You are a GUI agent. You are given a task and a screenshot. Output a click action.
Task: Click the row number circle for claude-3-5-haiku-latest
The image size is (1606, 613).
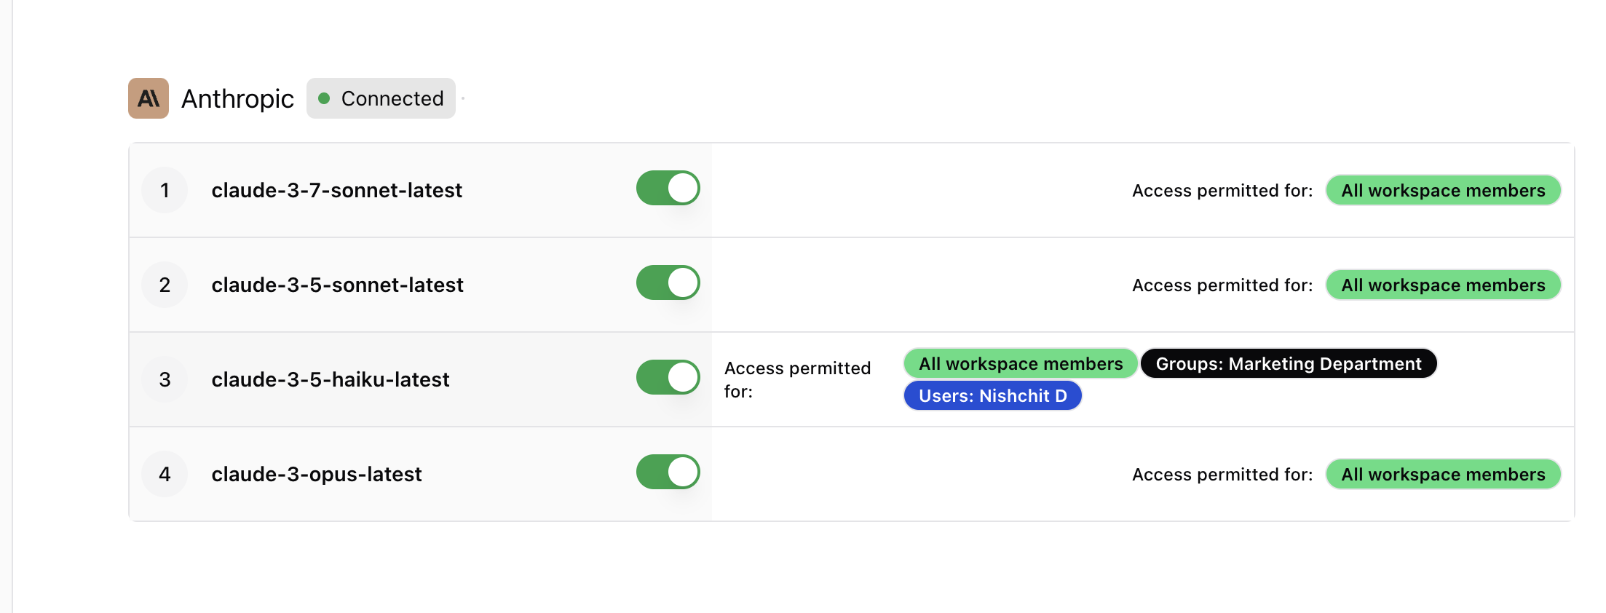[x=164, y=379]
